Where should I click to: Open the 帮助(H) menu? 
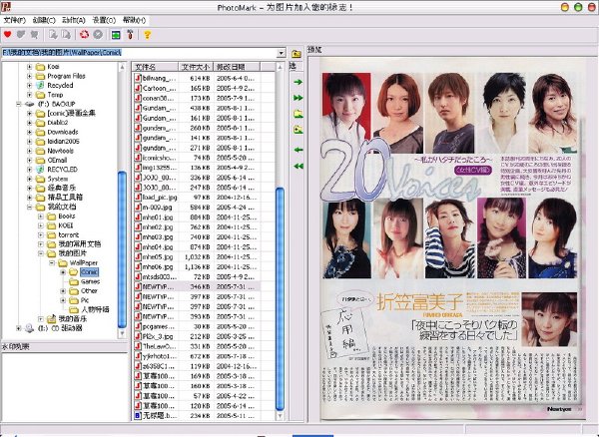point(134,20)
